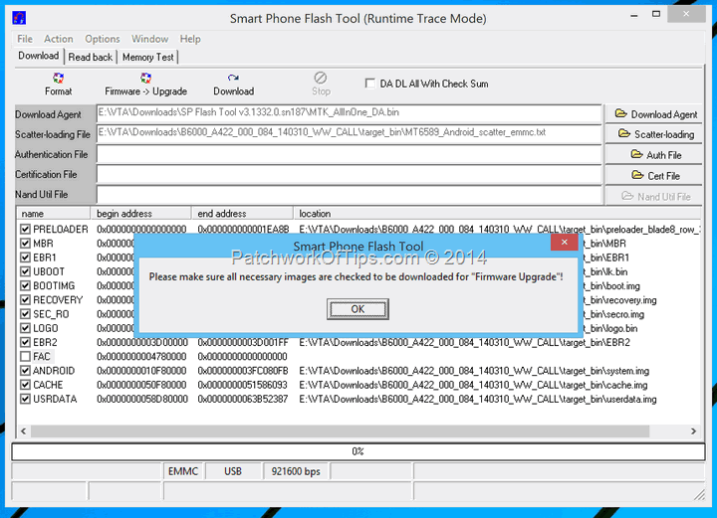Click the EMMC status bar cell
This screenshot has height=518, width=717.
(x=183, y=471)
